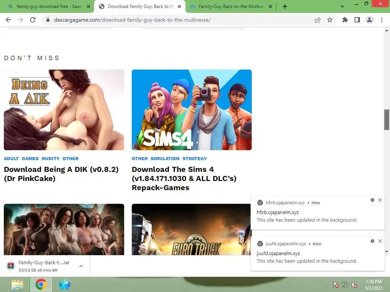Click the hfirb.ojapanelm.xyz notification body text
This screenshot has height=292, width=390.
coord(307,220)
